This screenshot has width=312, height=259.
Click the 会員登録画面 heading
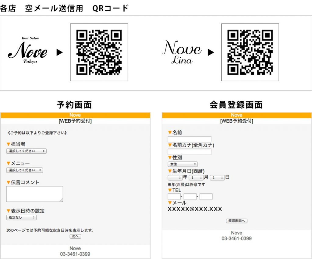pyautogui.click(x=236, y=105)
